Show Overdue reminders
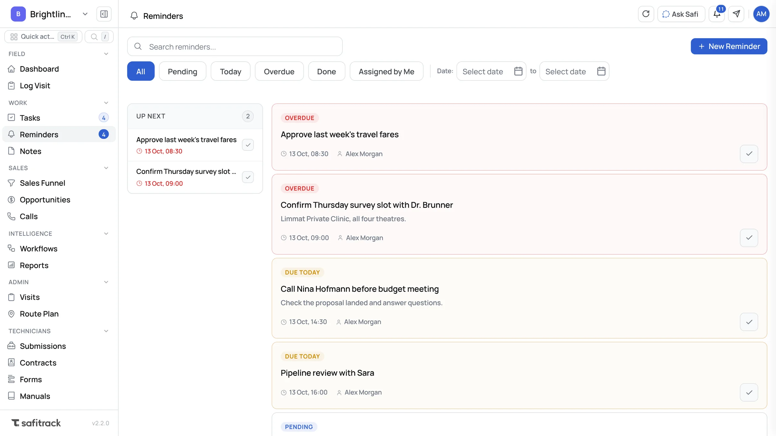Screen dimensions: 776x436 point(279,71)
